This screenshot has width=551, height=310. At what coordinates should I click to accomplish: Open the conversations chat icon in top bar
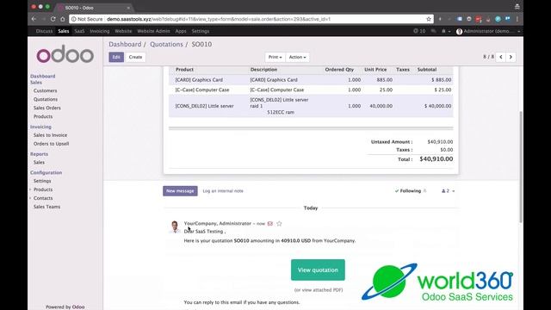(x=433, y=31)
